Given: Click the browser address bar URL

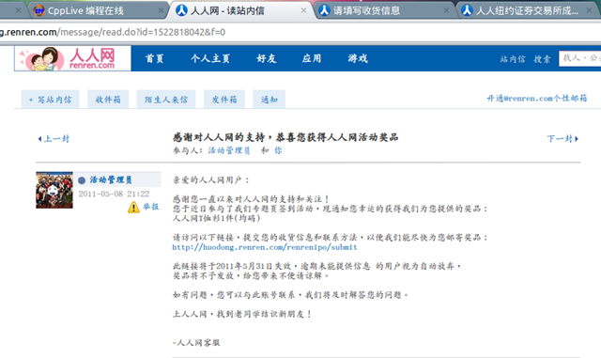Looking at the screenshot, I should point(113,32).
